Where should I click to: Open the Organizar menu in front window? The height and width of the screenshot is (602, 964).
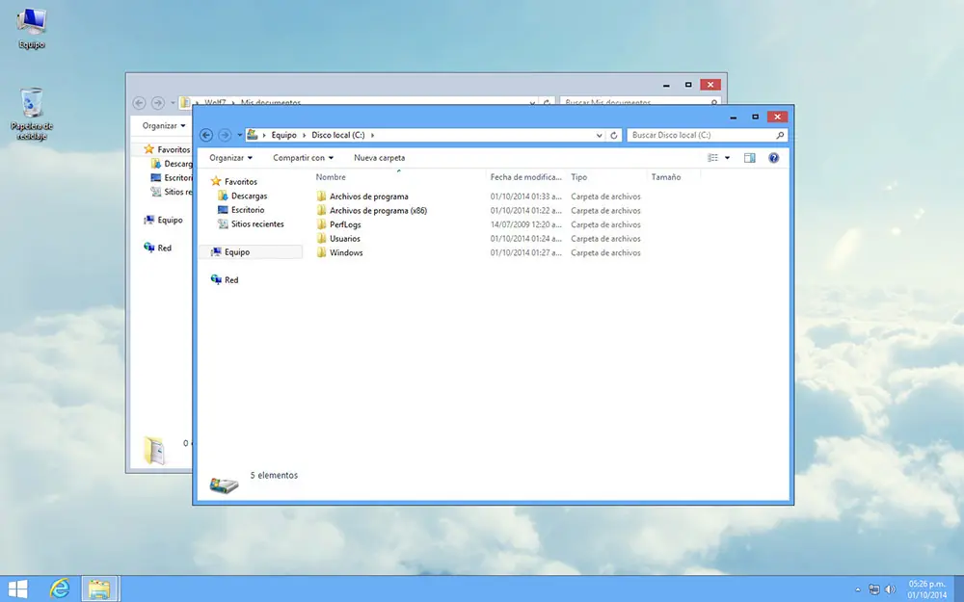click(230, 158)
